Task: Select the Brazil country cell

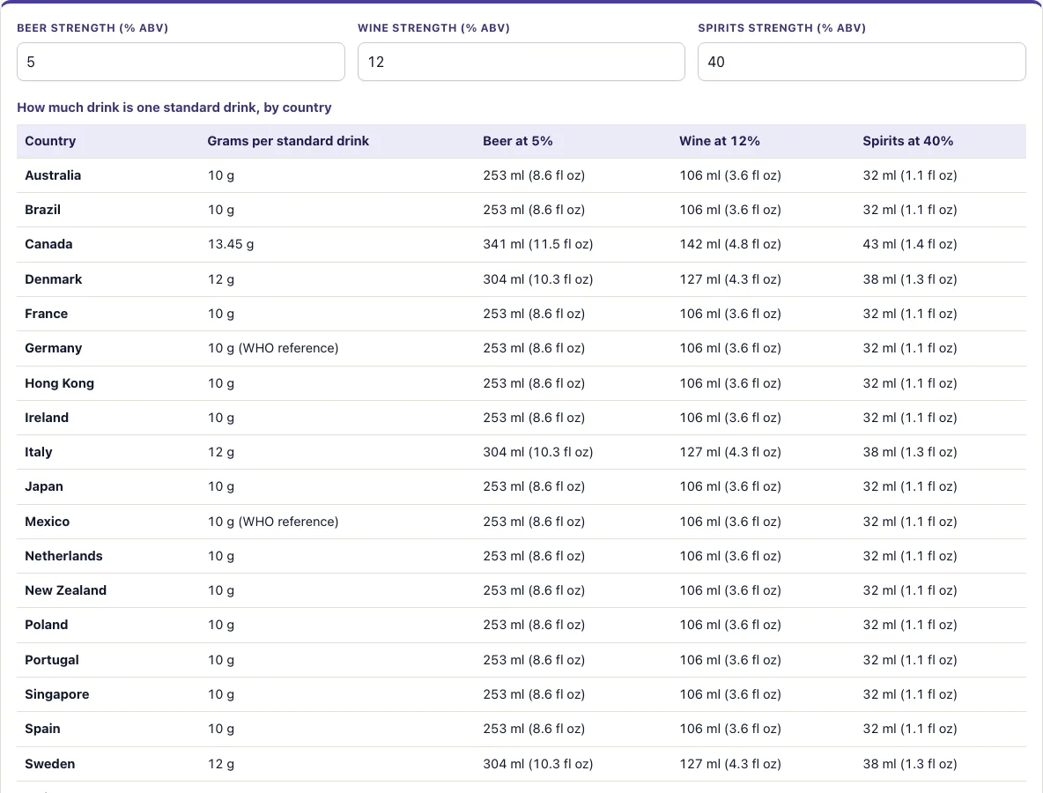Action: click(x=42, y=211)
